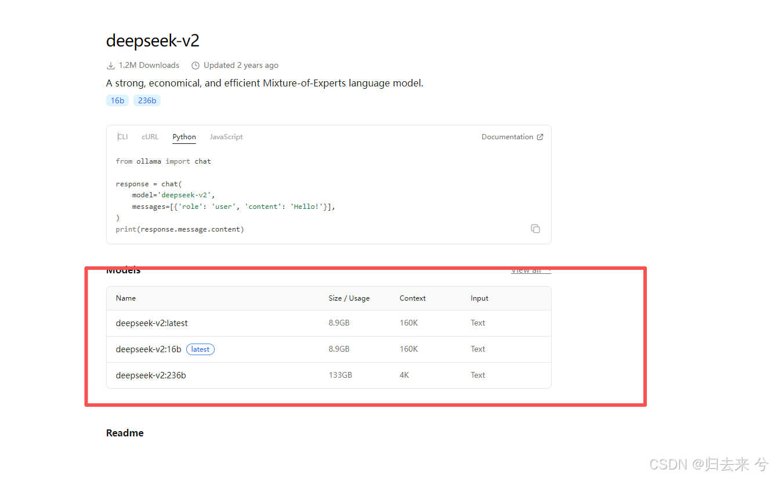Switch to the CLI tab
Viewport: 771px width, 477px height.
click(x=123, y=137)
